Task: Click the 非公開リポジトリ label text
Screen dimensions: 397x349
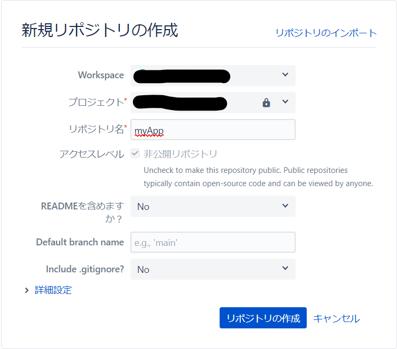Action: click(x=181, y=154)
